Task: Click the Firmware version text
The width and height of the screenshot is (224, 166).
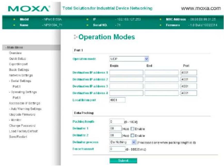Action: (204, 25)
